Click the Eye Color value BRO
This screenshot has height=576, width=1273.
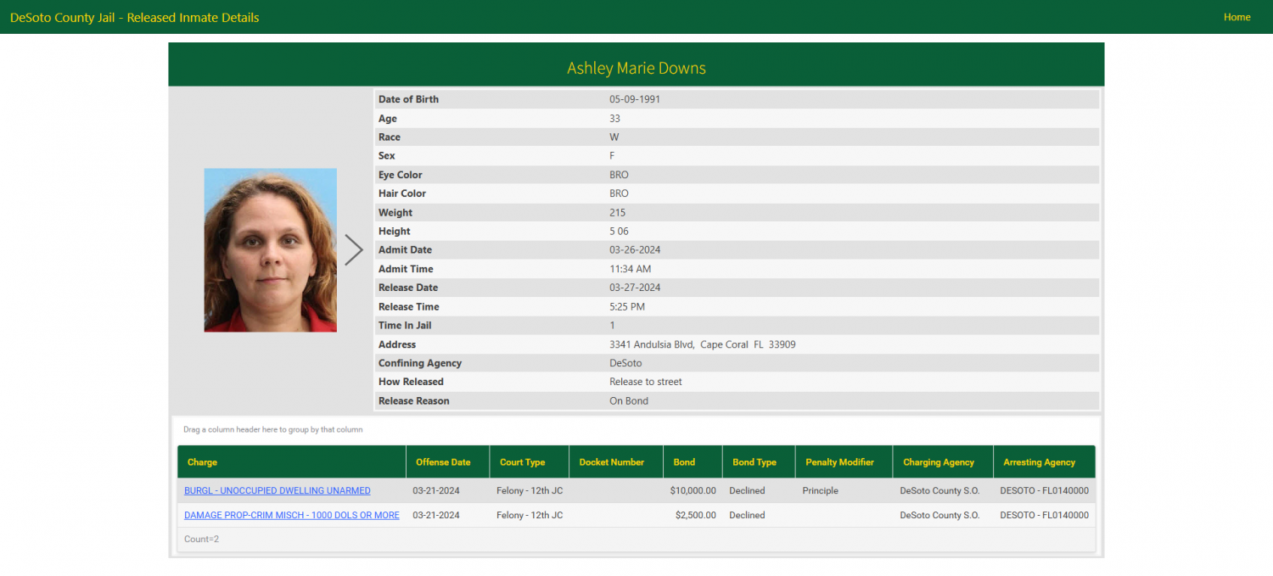click(x=619, y=175)
